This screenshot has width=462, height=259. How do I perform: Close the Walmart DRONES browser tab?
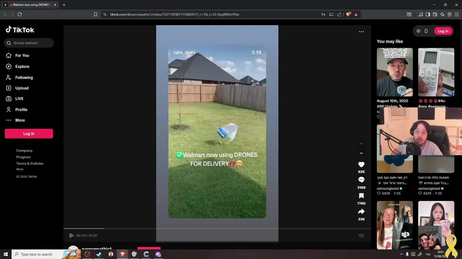point(55,5)
